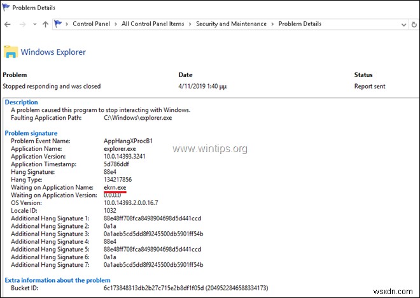Expand the chevron after Security and Maintenance
This screenshot has width=420, height=298.
[273, 24]
